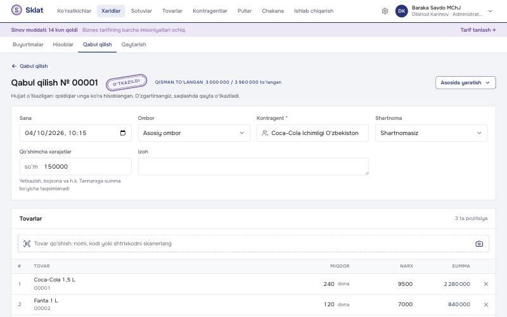The height and width of the screenshot is (317, 507).
Task: Click quantity 240 in Coca-Cola row
Action: coord(329,284)
